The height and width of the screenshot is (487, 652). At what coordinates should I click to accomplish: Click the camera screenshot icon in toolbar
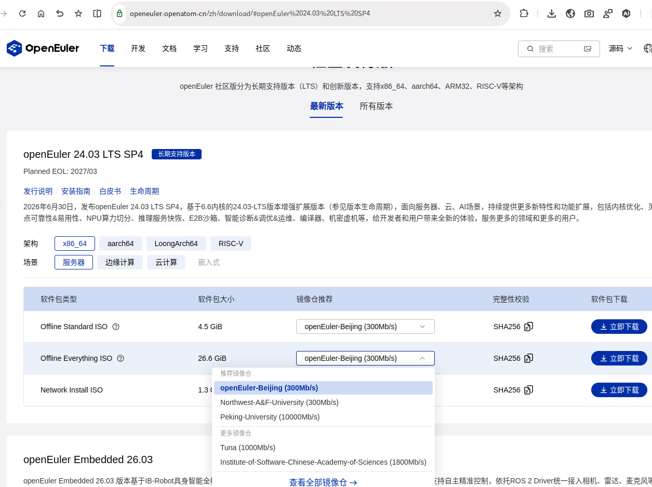pyautogui.click(x=589, y=13)
